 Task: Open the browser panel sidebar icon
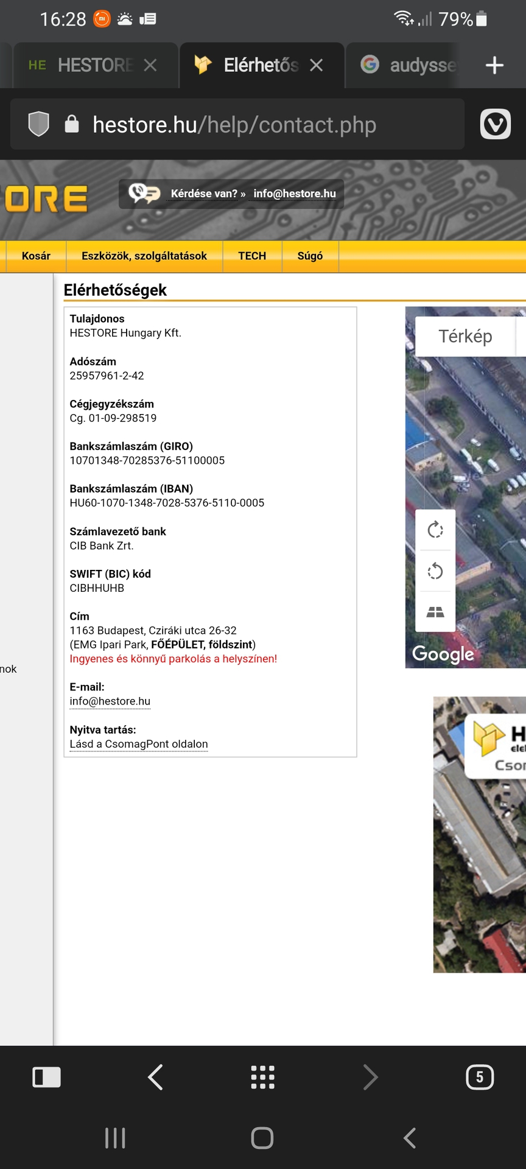click(46, 1077)
